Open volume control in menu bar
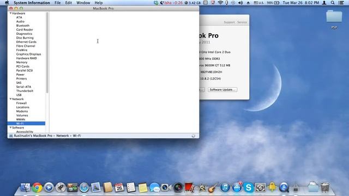This screenshot has height=196, width=349. click(x=240, y=3)
